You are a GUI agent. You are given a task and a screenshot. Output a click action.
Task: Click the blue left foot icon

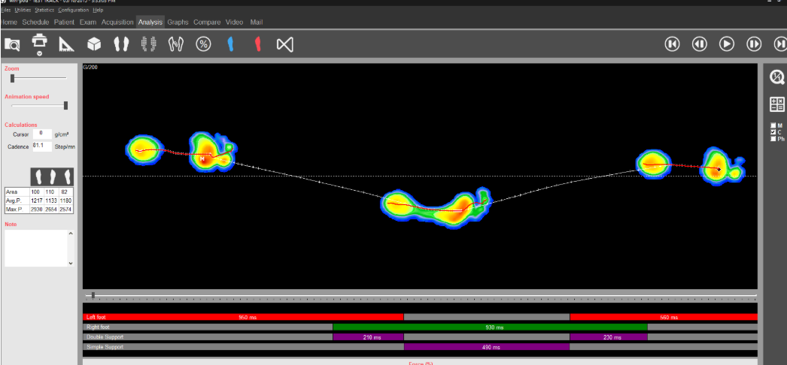pyautogui.click(x=230, y=44)
